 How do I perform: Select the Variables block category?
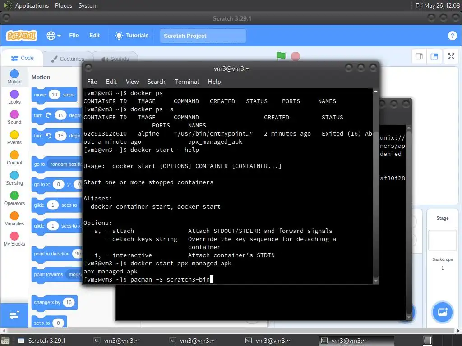click(14, 219)
